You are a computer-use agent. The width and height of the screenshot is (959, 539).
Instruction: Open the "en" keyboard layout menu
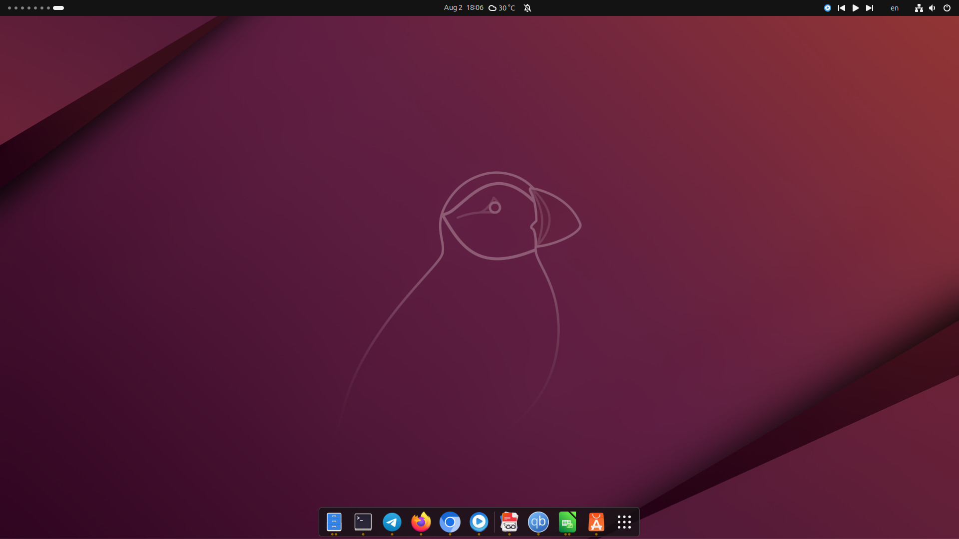[x=895, y=8]
